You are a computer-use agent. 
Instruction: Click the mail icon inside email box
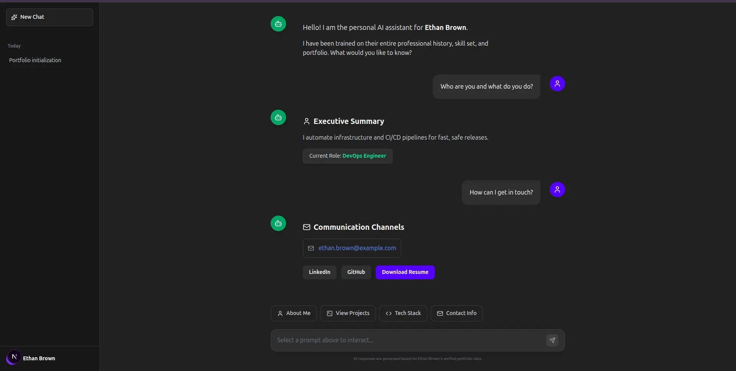click(311, 248)
